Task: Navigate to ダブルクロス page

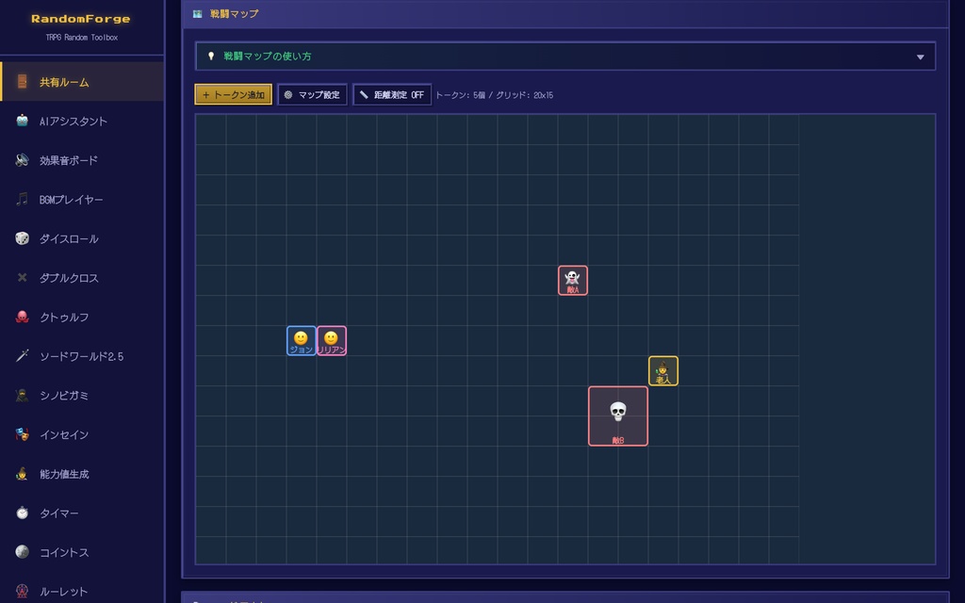Action: tap(82, 278)
